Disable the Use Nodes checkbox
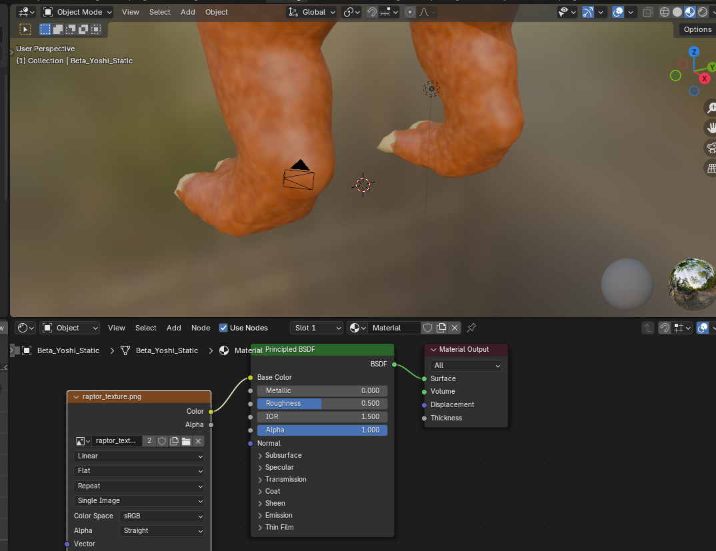This screenshot has width=716, height=551. click(223, 328)
